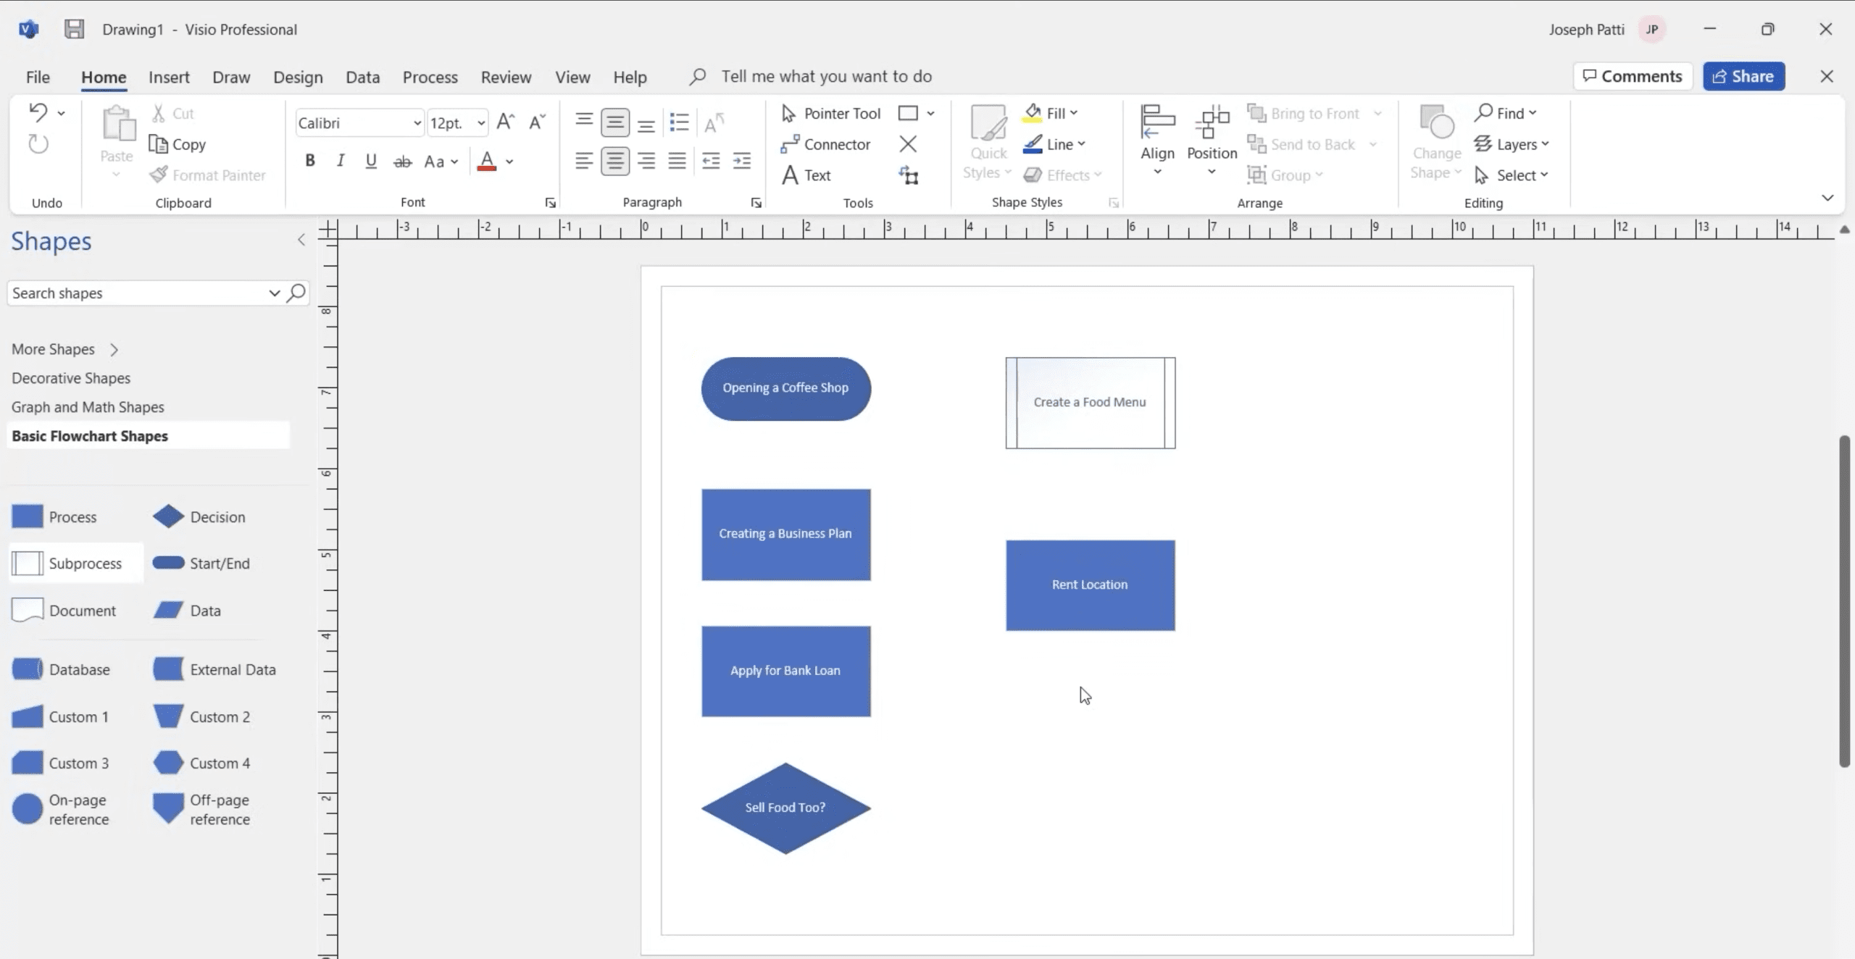Open the font name dropdown
1855x959 pixels.
point(417,123)
